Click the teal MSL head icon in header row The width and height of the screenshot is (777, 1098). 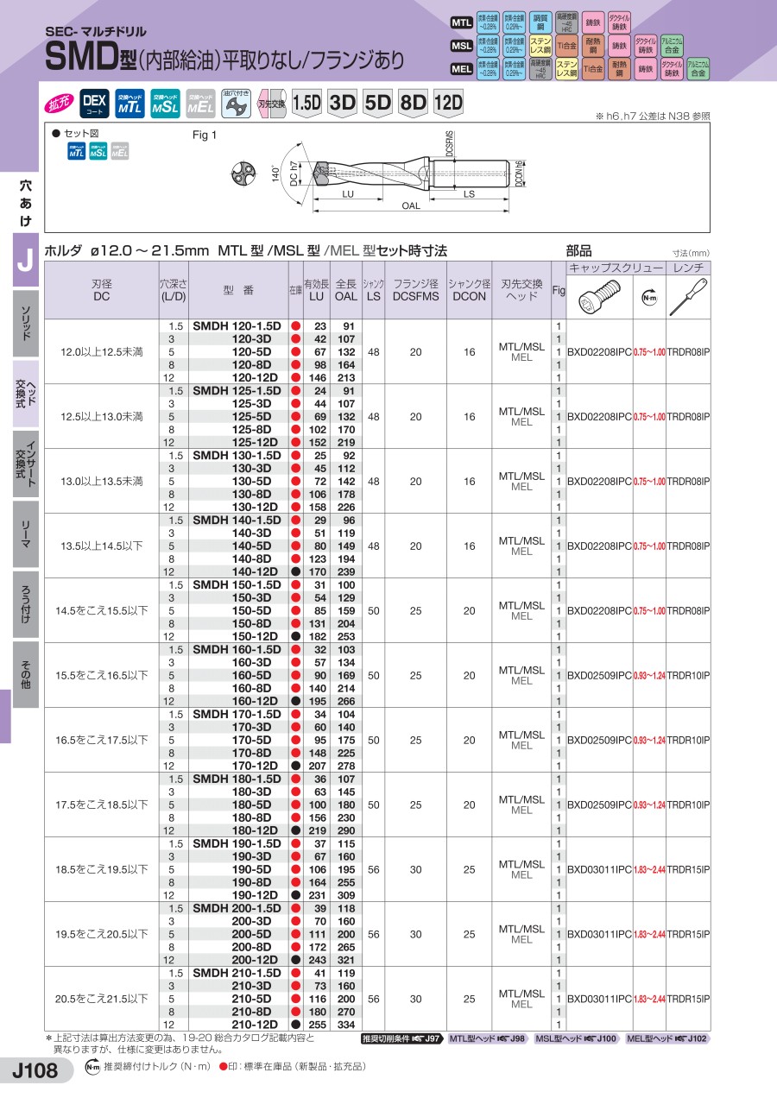click(x=165, y=104)
